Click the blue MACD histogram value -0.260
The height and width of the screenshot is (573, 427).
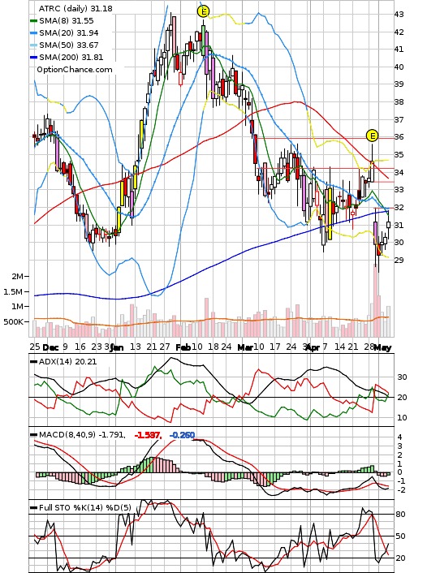(x=182, y=435)
